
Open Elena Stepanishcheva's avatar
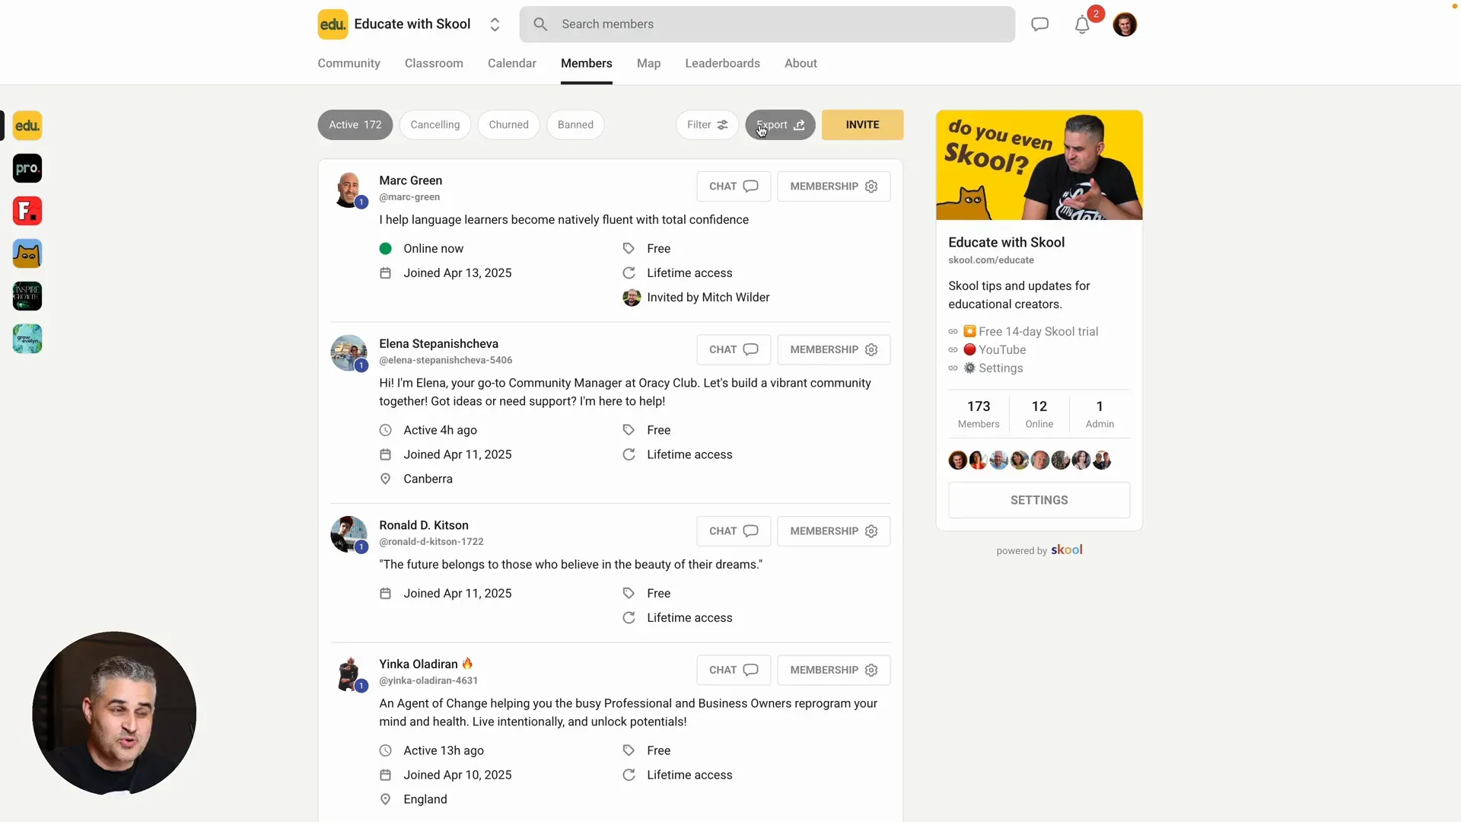(x=349, y=352)
